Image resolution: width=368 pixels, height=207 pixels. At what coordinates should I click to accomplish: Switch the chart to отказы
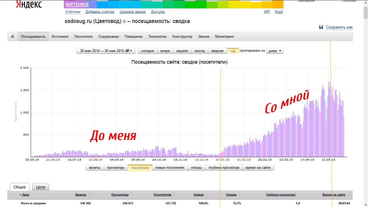[x=196, y=168]
